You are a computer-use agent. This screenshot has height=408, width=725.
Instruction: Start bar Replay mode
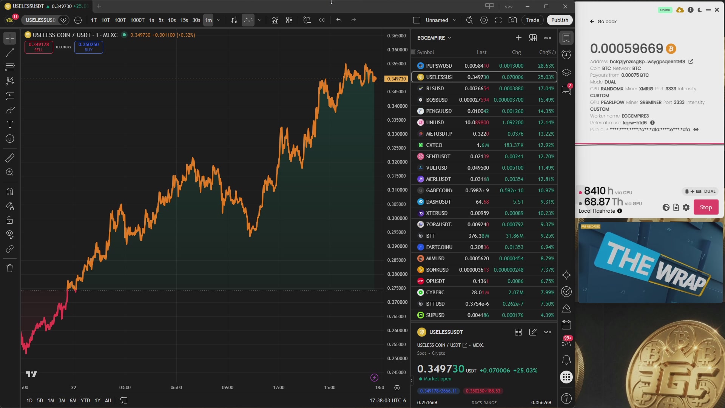coord(322,20)
